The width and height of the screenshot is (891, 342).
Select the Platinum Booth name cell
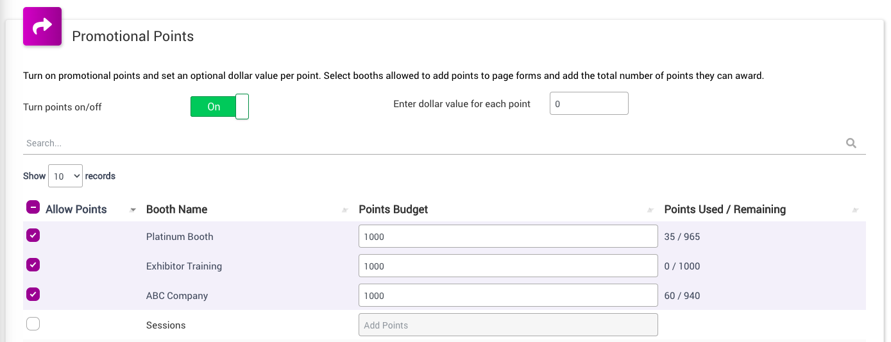(180, 236)
